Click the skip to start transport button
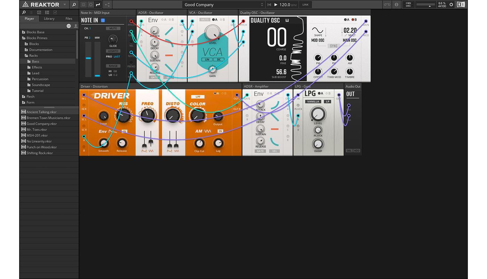Screen dimensions: 487x279 point(269,5)
